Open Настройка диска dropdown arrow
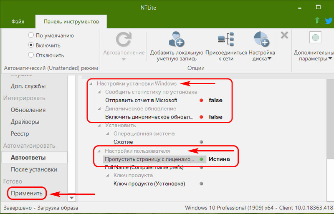This screenshot has width=334, height=214. 269,59
